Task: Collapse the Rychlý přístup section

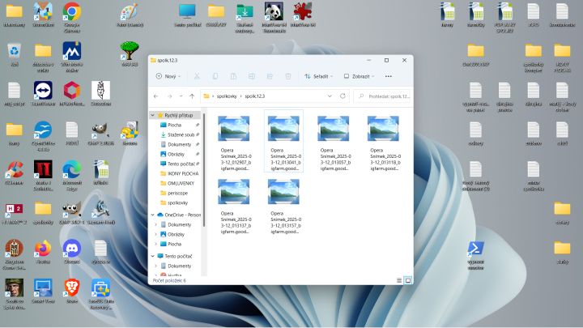Action: [x=152, y=115]
